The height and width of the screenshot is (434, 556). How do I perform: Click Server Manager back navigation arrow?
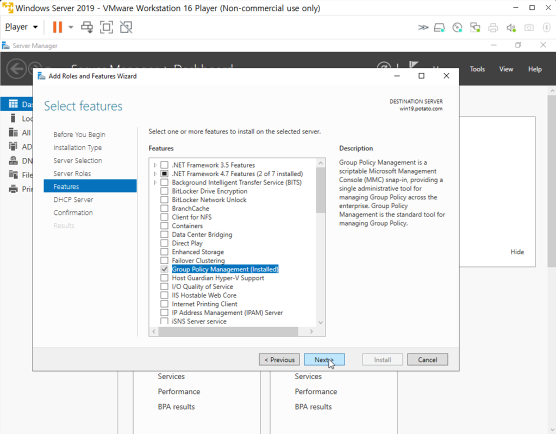point(16,68)
